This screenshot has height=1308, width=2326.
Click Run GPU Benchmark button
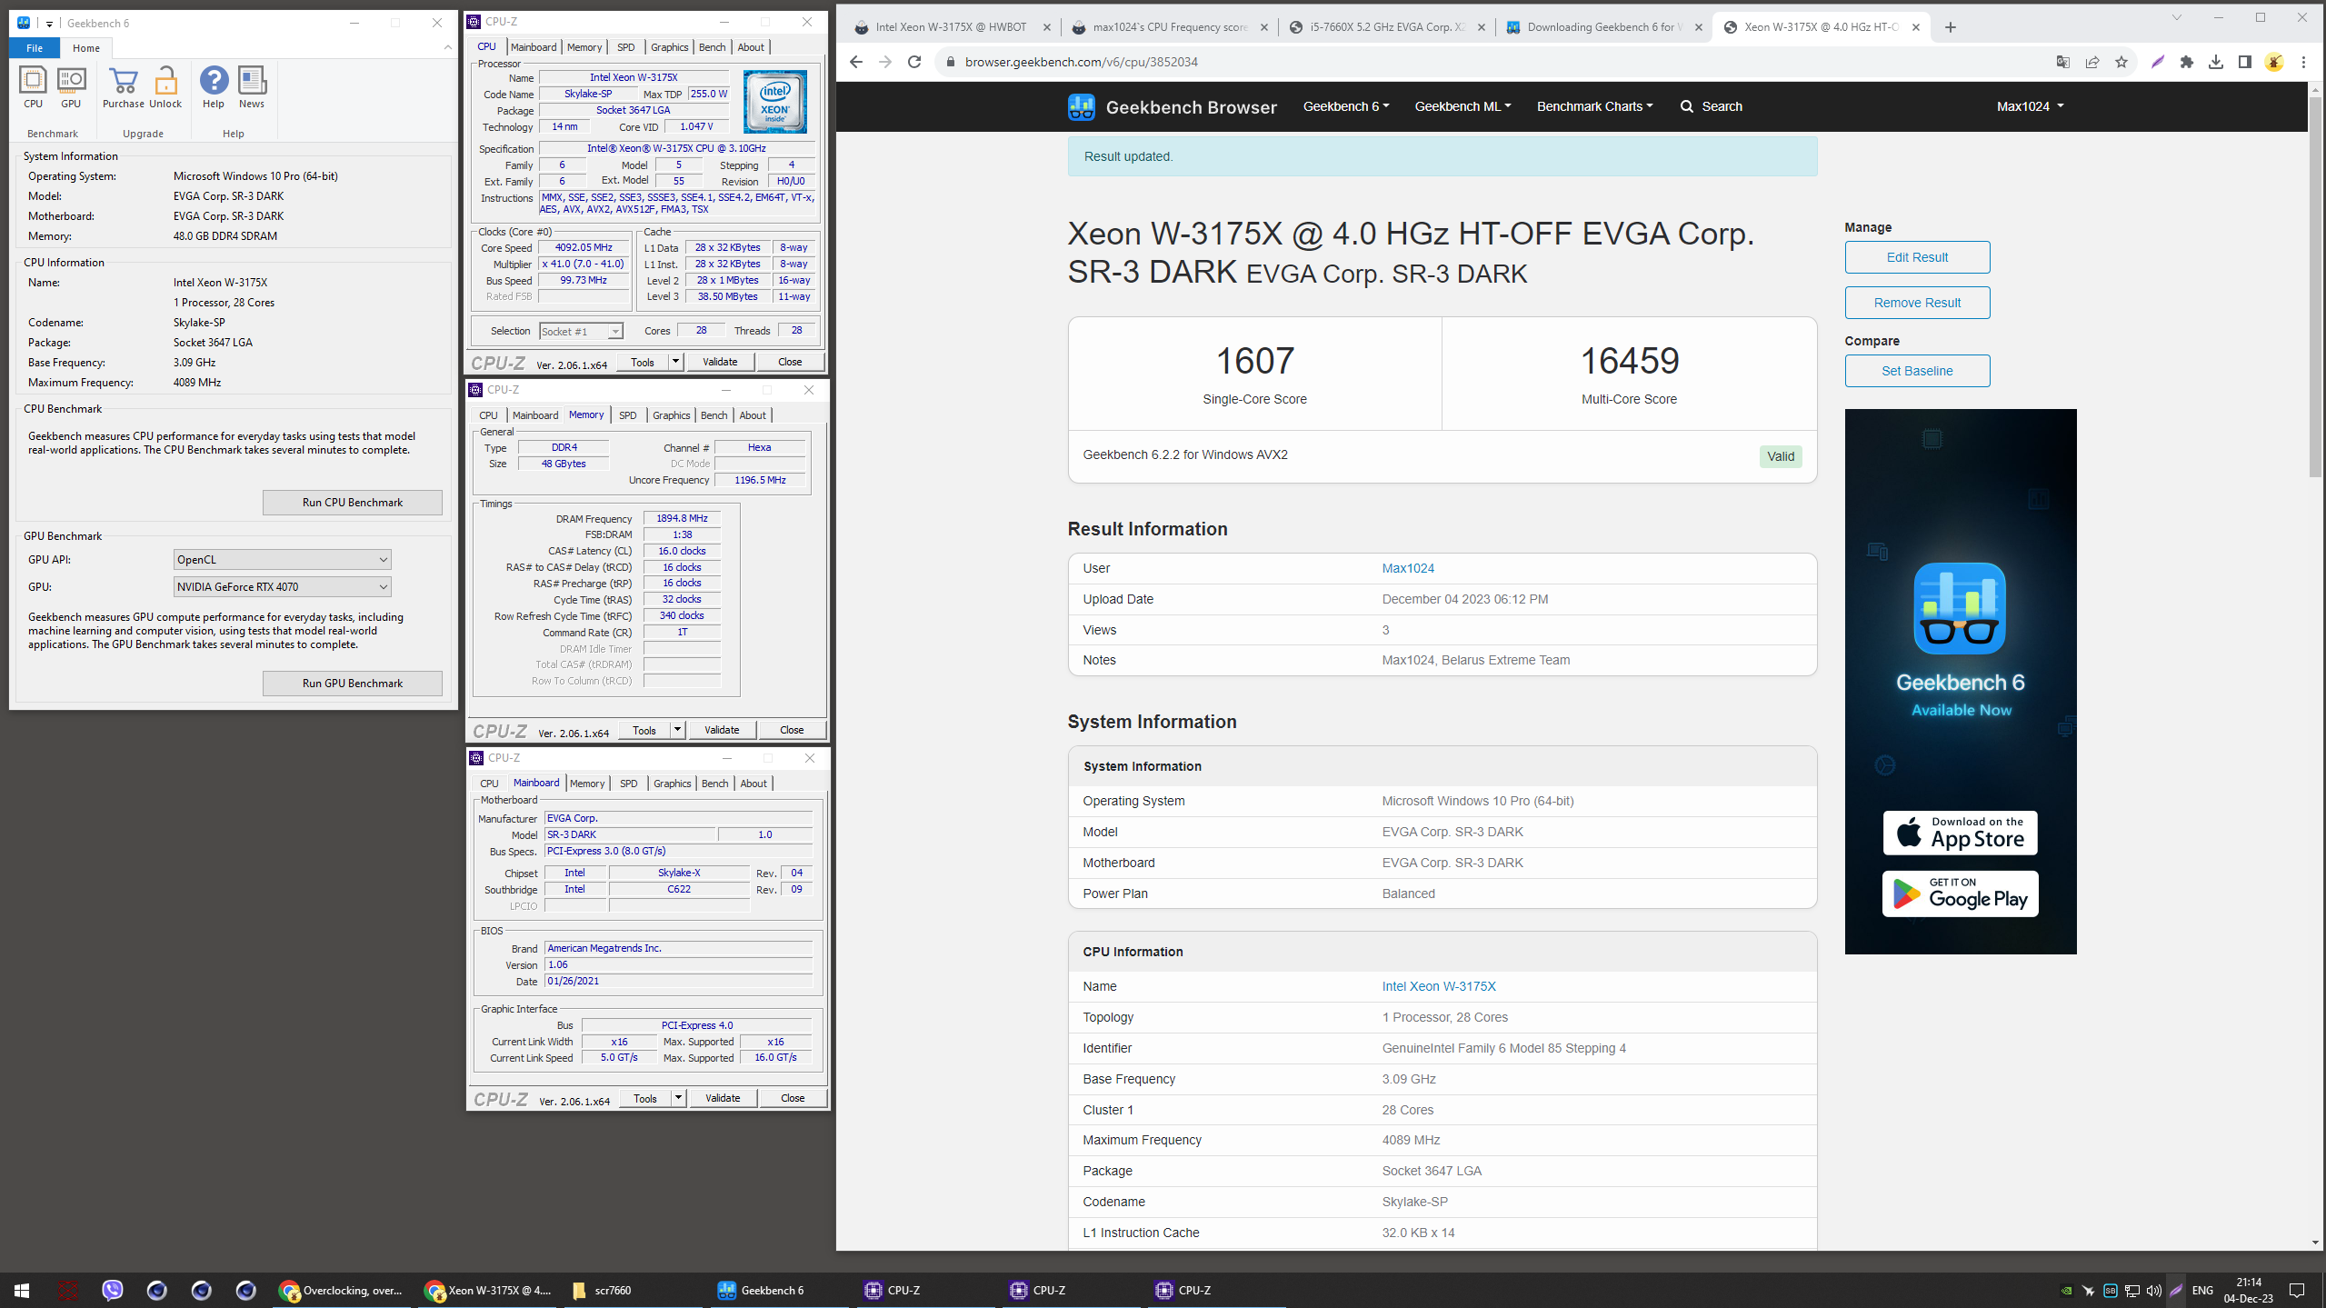tap(353, 684)
